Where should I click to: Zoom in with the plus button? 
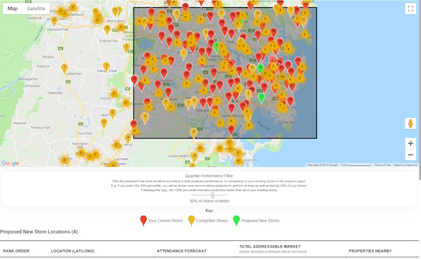tap(410, 143)
